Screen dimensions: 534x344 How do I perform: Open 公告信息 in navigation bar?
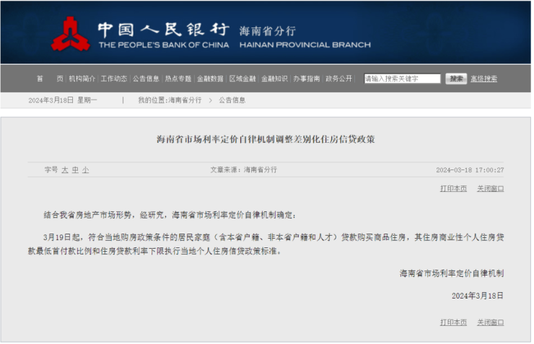(146, 79)
